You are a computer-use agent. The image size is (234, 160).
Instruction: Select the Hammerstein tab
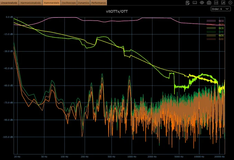(x=52, y=3)
